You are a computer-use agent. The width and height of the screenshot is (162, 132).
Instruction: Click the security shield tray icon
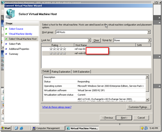(142, 128)
